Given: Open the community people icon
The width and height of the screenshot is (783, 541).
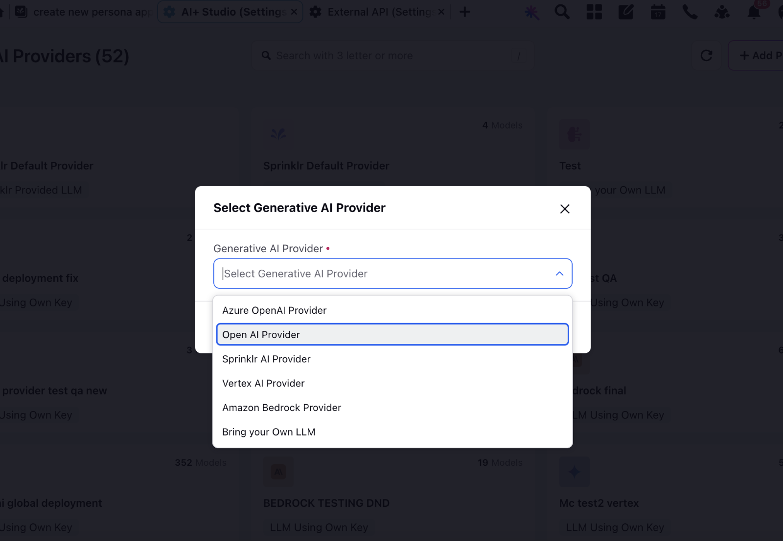Looking at the screenshot, I should (x=722, y=12).
